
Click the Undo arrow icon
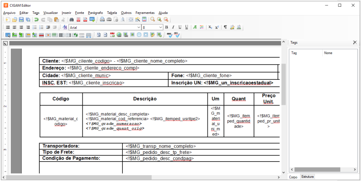[36, 20]
